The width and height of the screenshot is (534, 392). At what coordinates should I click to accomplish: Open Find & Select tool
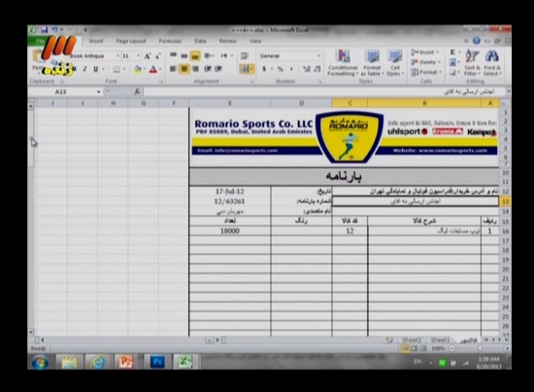coord(492,63)
